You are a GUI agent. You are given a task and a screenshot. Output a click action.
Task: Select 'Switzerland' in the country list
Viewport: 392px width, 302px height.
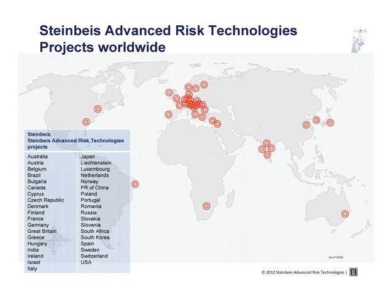click(94, 256)
